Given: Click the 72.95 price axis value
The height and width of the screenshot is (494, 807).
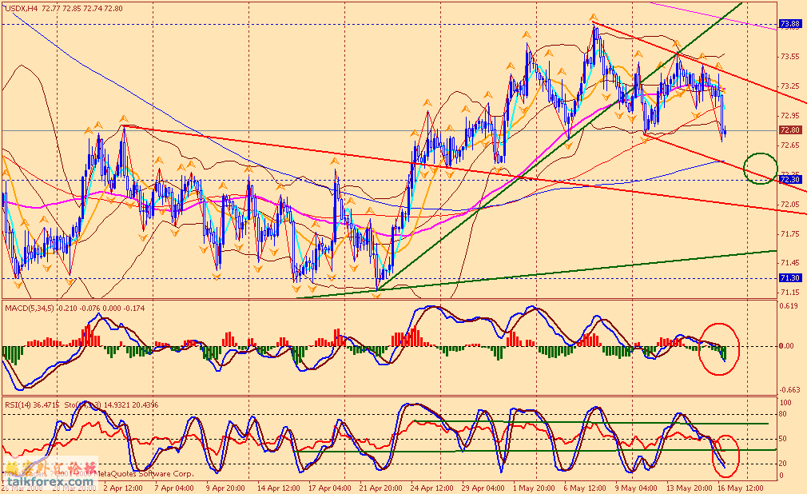Looking at the screenshot, I should point(790,116).
